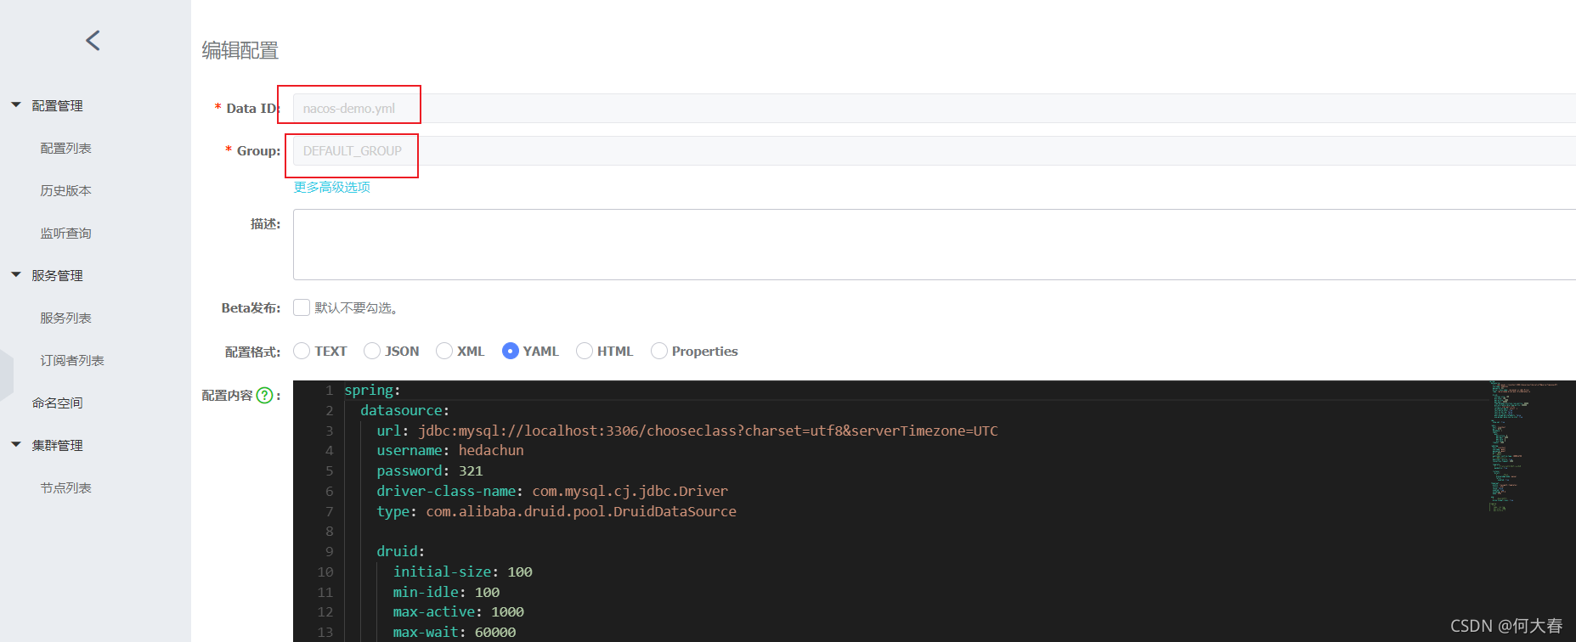
Task: Click the back arrow icon
Action: [x=93, y=40]
